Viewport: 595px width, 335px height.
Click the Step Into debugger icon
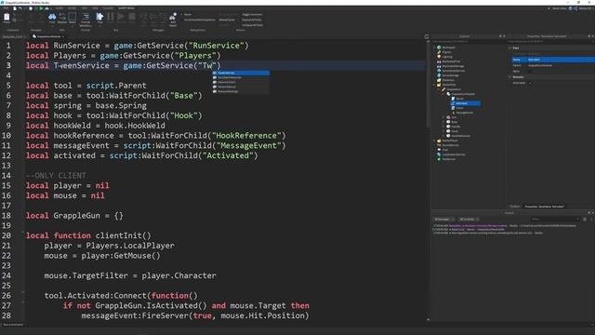click(144, 18)
